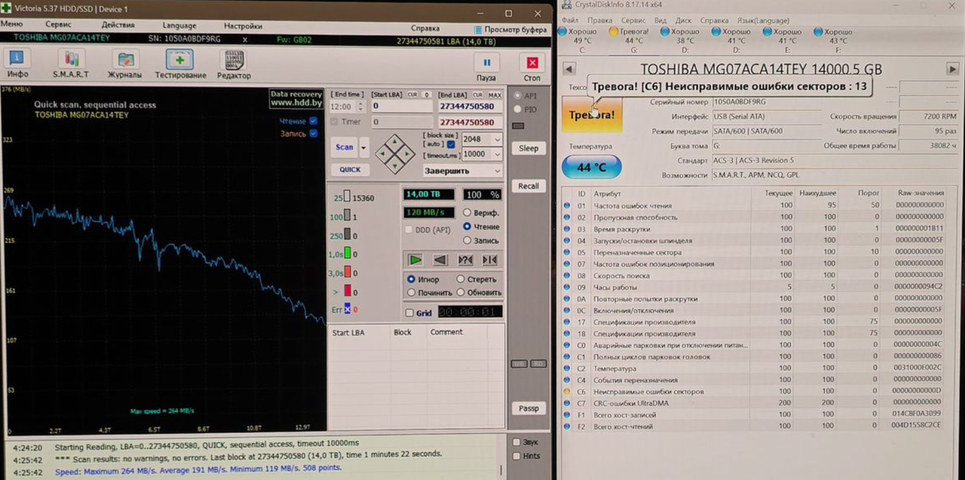The width and height of the screenshot is (965, 480).
Task: Click the random jump question-mark button
Action: (x=465, y=260)
